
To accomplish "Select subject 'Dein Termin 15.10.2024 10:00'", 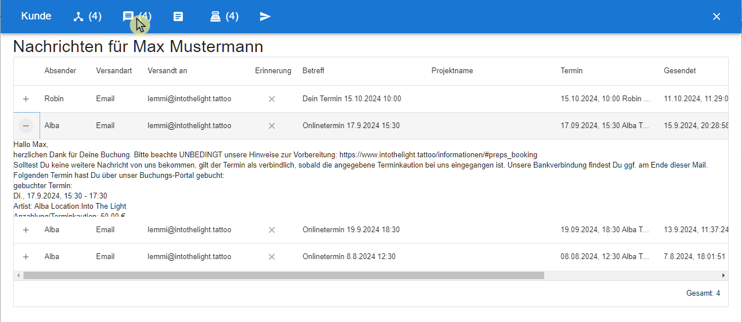I will coord(352,99).
